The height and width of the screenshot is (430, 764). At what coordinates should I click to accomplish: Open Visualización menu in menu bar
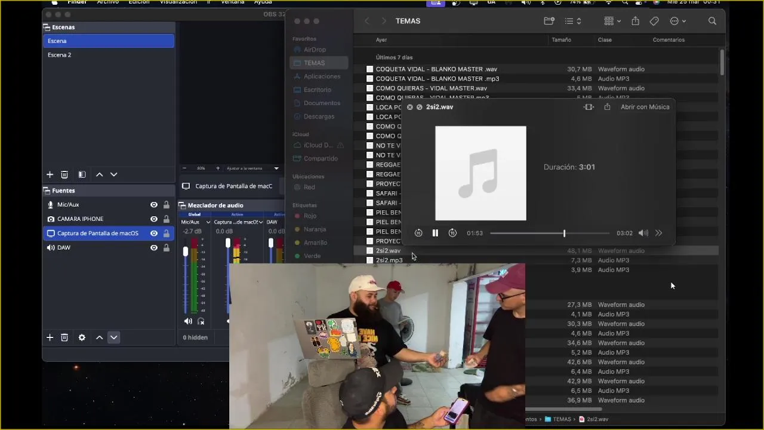pos(178,2)
